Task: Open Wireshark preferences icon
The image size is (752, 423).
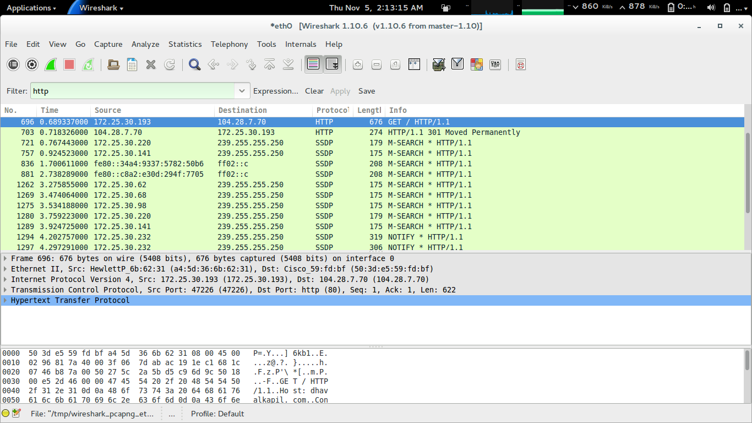Action: pos(495,64)
